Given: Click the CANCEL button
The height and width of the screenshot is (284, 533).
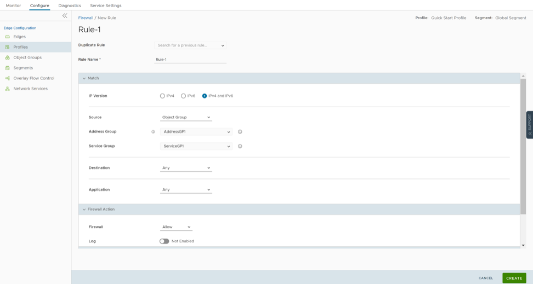Looking at the screenshot, I should (485, 278).
